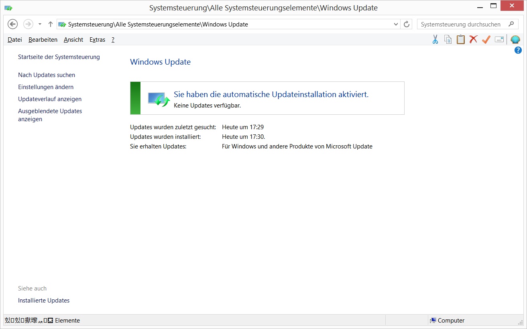The width and height of the screenshot is (527, 329).
Task: Open Einstellungen ändern
Action: pos(46,87)
